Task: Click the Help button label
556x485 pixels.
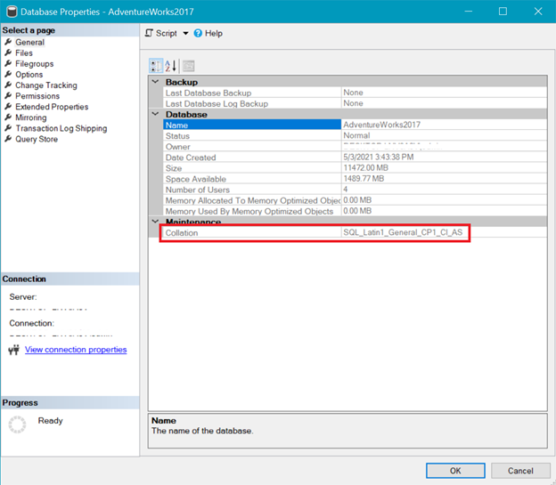Action: (214, 33)
